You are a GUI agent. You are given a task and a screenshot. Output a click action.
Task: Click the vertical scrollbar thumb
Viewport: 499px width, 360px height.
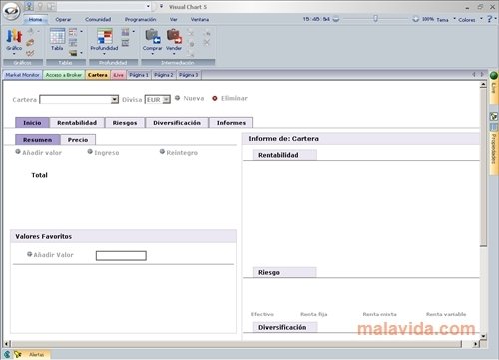[483, 167]
